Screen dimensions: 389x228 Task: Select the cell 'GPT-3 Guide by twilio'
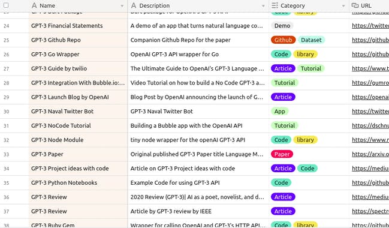pos(78,68)
